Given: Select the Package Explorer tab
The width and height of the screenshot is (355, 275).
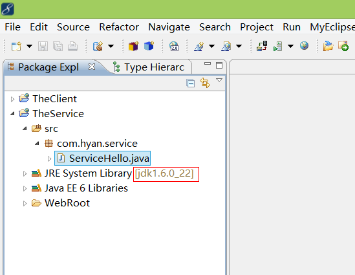Looking at the screenshot, I should 48,67.
